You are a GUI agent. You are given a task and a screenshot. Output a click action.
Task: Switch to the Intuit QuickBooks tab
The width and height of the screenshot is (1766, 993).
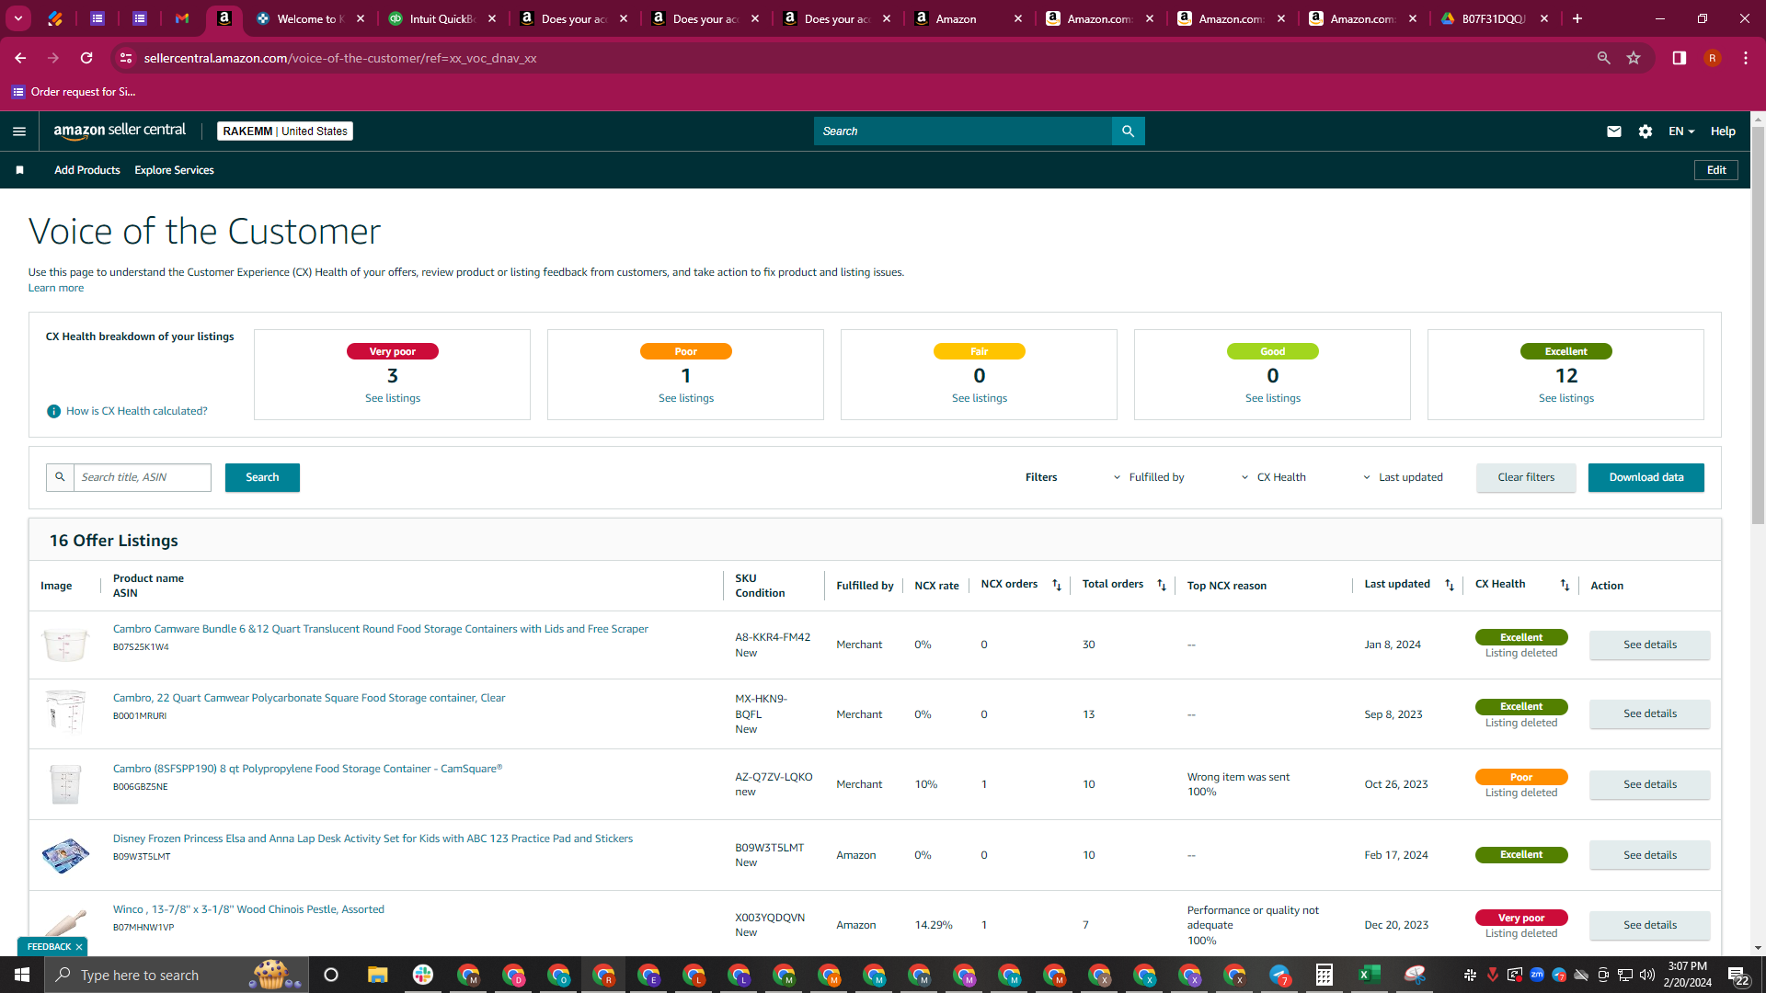coord(441,18)
